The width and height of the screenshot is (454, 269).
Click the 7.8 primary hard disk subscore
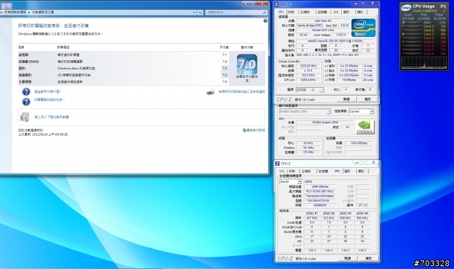coord(225,82)
